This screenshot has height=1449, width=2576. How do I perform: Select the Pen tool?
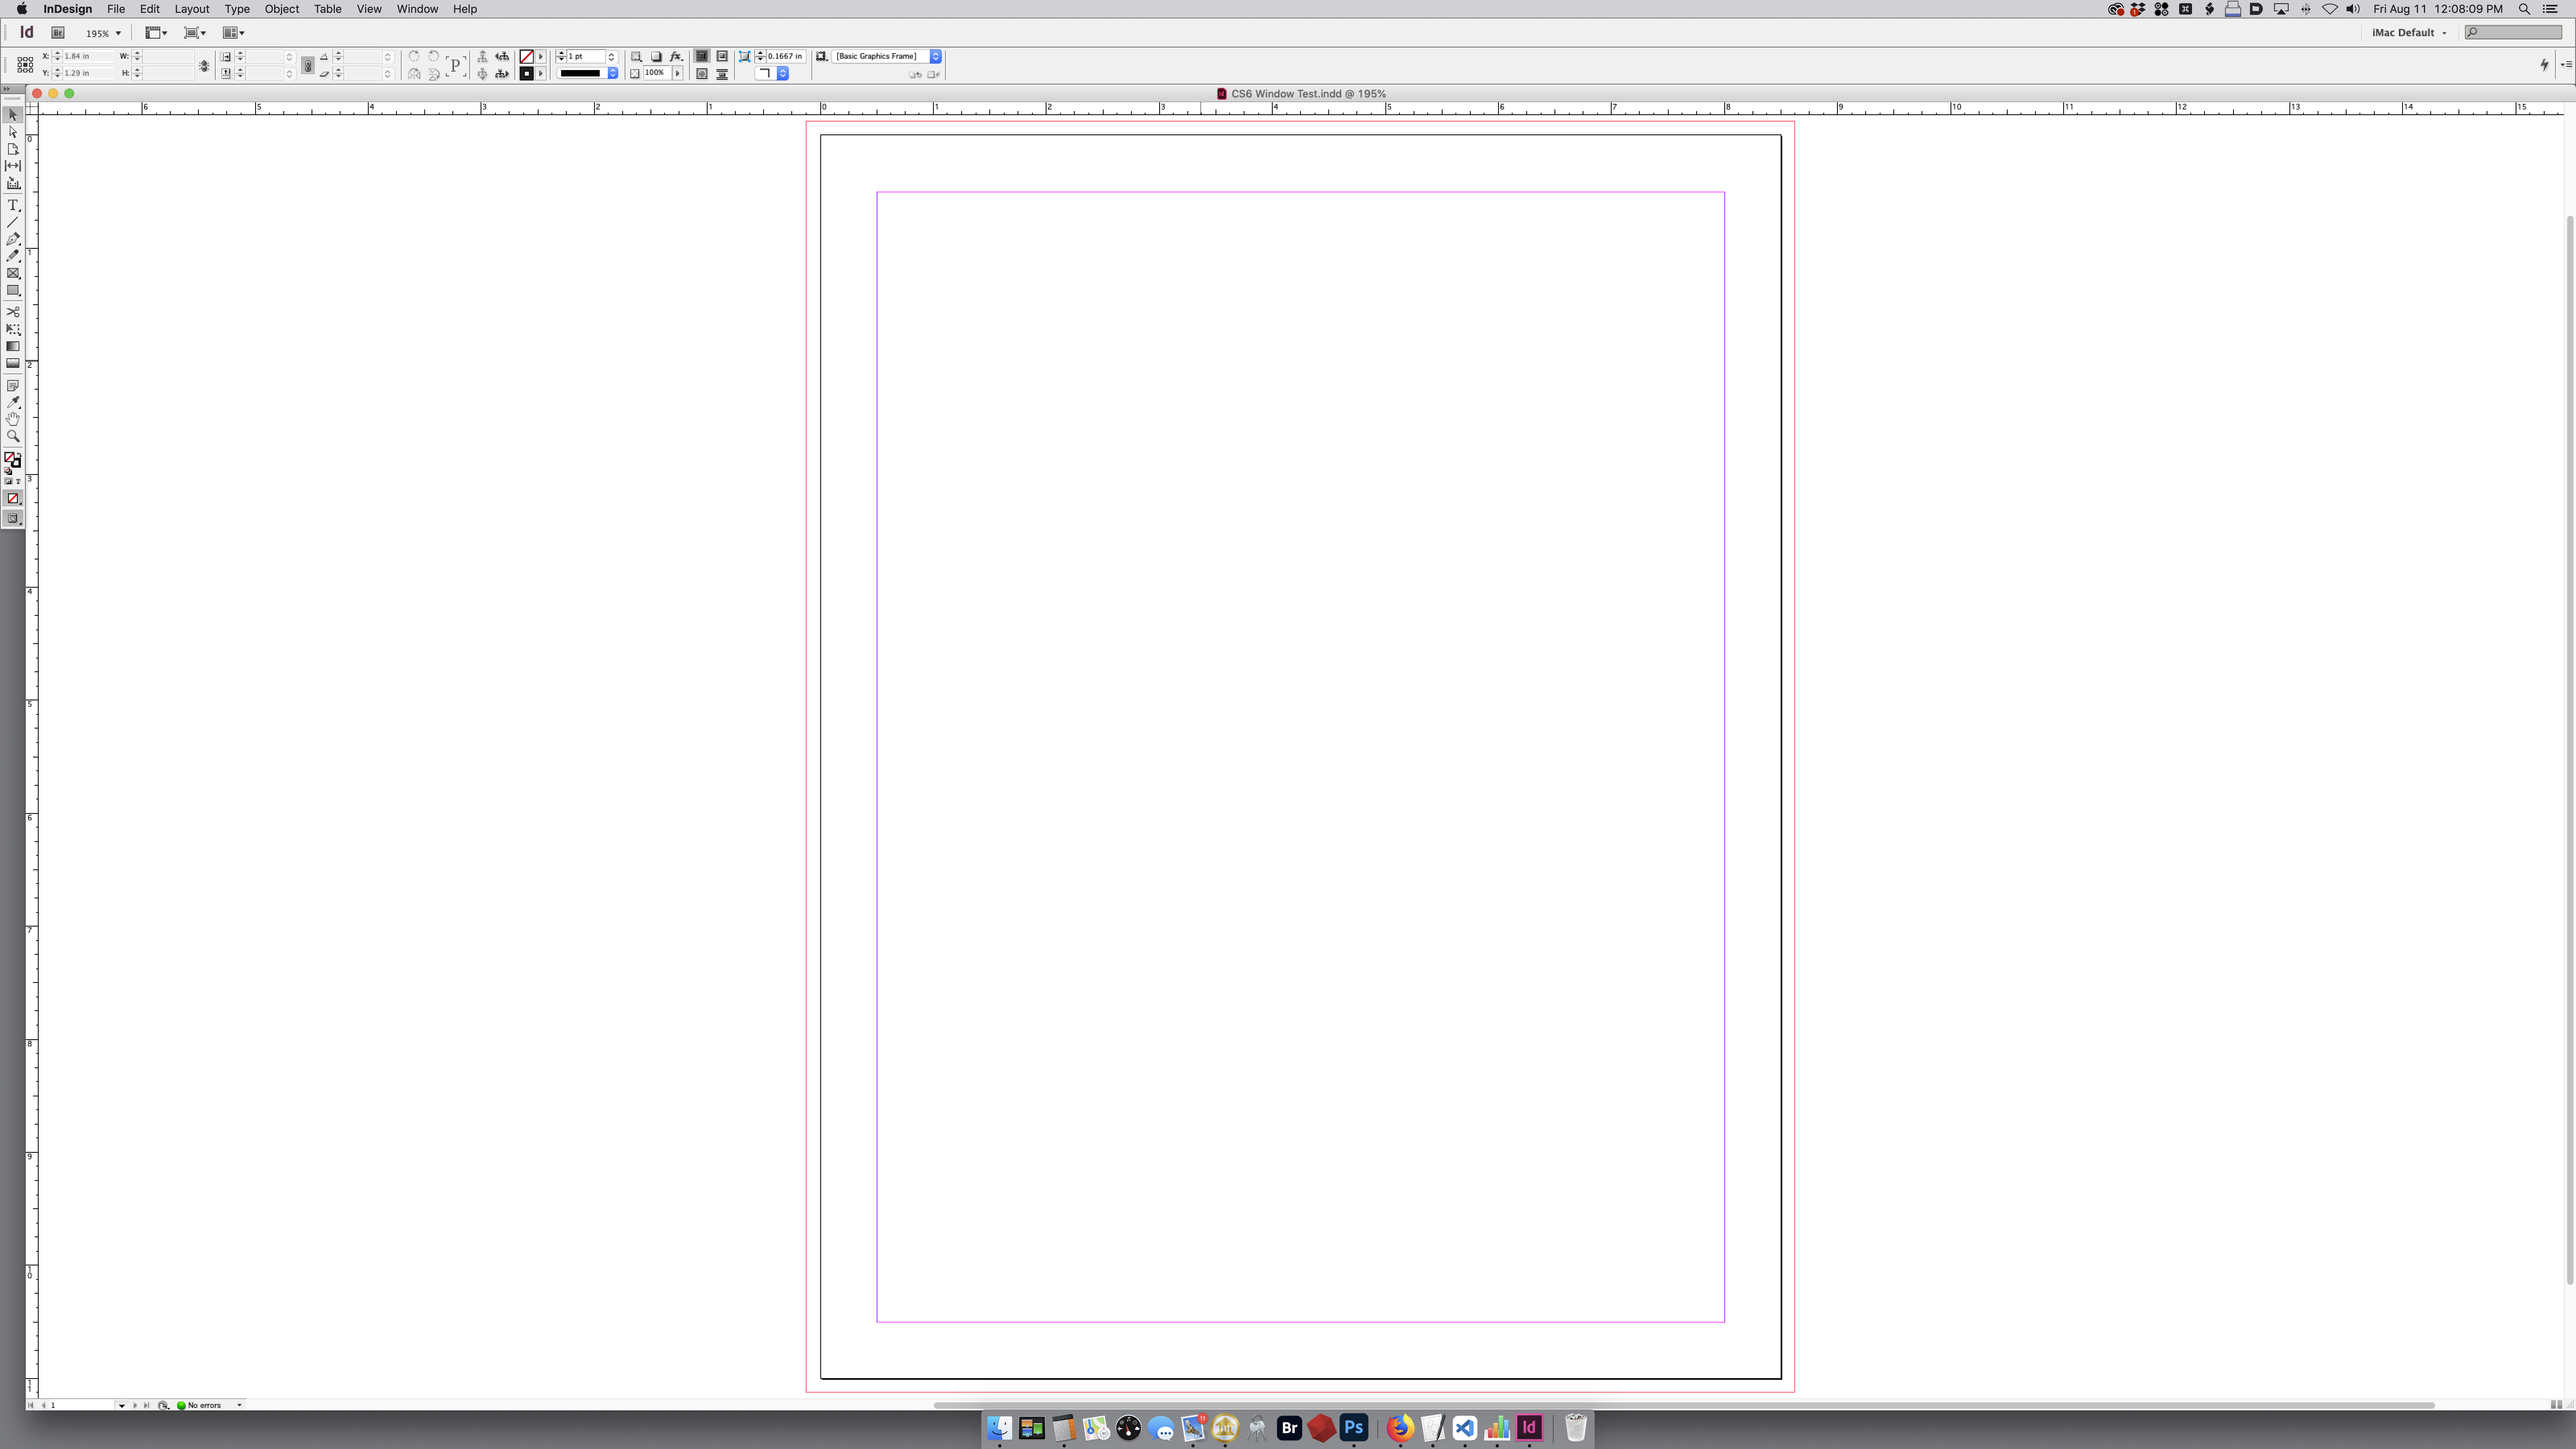pyautogui.click(x=13, y=239)
